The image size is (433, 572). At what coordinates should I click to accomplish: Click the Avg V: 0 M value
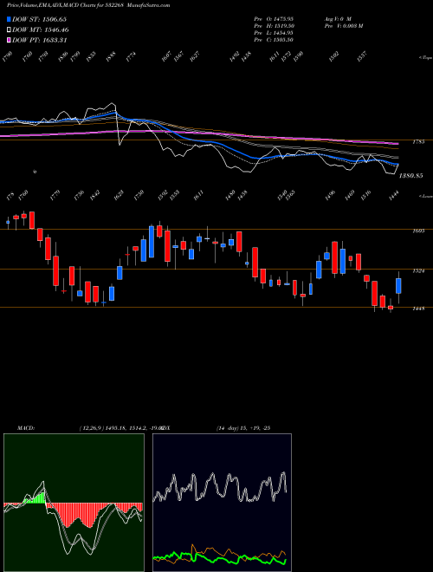point(338,18)
